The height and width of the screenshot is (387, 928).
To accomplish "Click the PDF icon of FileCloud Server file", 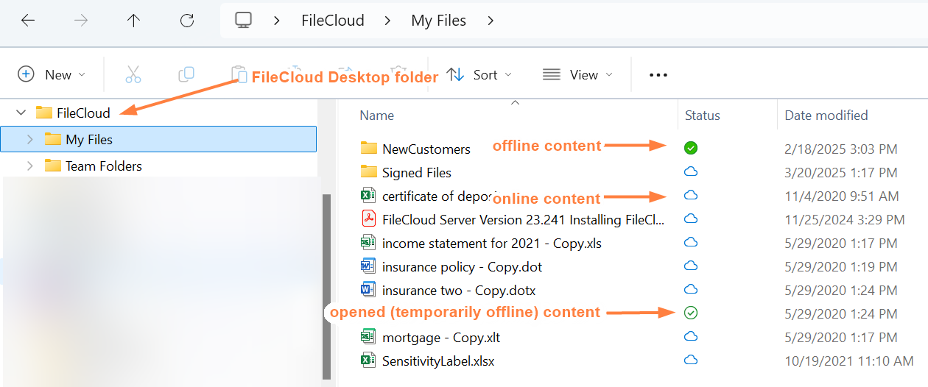I will [x=368, y=219].
